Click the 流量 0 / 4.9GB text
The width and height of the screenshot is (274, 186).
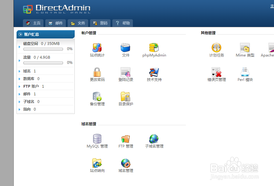37,57
